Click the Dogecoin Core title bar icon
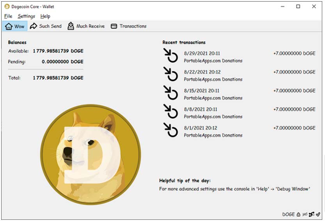Viewport: 325px width, 221px height. pos(7,7)
